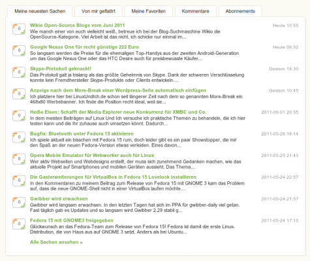Open the Abonnements tab

[x=240, y=11]
